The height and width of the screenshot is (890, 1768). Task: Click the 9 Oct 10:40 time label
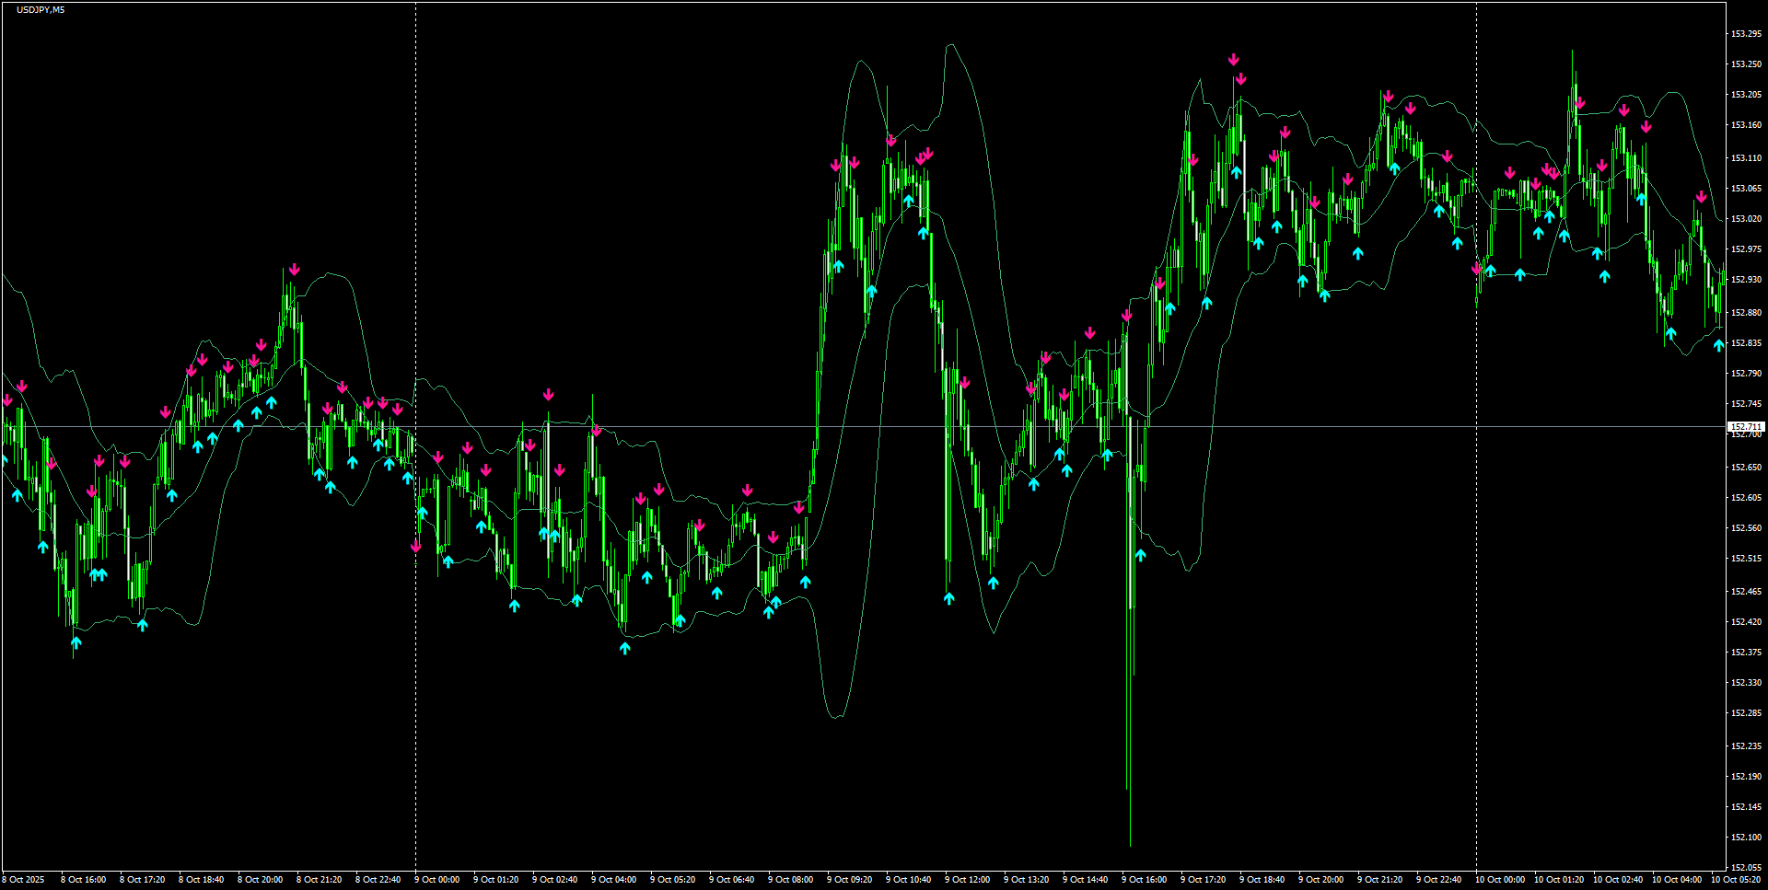(908, 880)
